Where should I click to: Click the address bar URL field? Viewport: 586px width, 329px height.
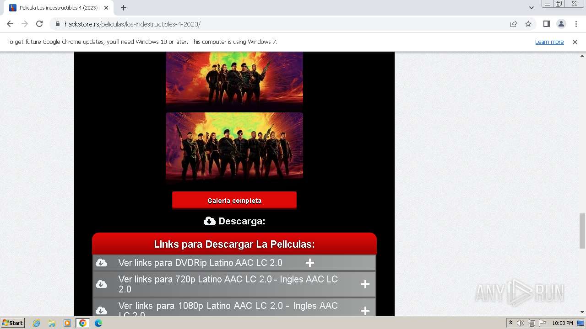click(284, 24)
